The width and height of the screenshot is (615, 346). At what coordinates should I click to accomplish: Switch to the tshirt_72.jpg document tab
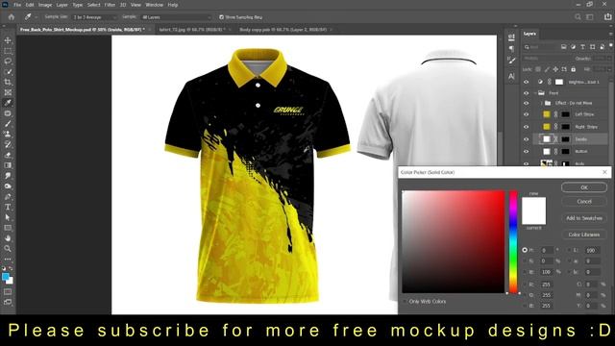click(x=192, y=30)
